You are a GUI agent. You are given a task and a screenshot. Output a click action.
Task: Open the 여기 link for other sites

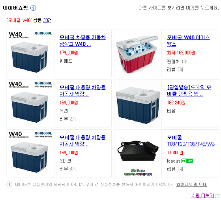tap(190, 8)
